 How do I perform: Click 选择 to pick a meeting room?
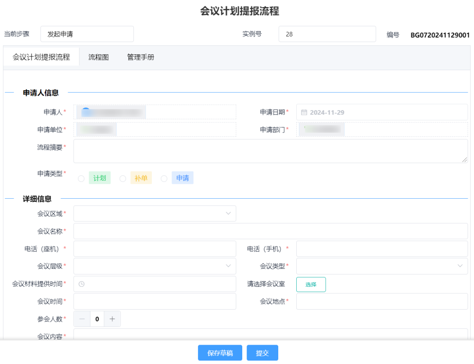coord(311,285)
